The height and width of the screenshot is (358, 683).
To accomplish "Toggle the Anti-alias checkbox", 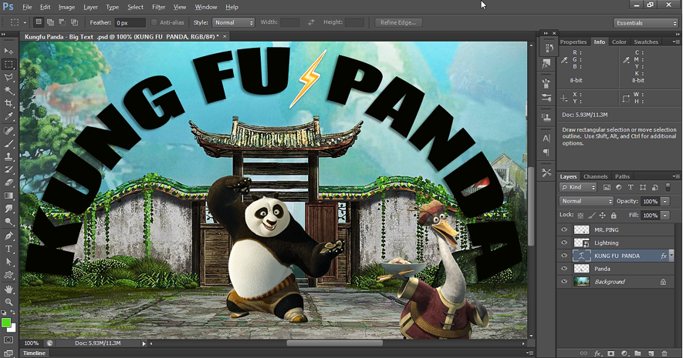I will coord(154,22).
